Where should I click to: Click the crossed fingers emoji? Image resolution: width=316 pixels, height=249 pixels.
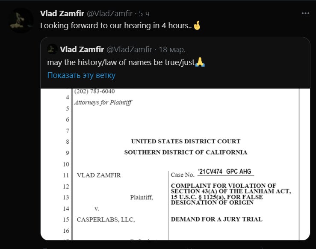coord(197,25)
